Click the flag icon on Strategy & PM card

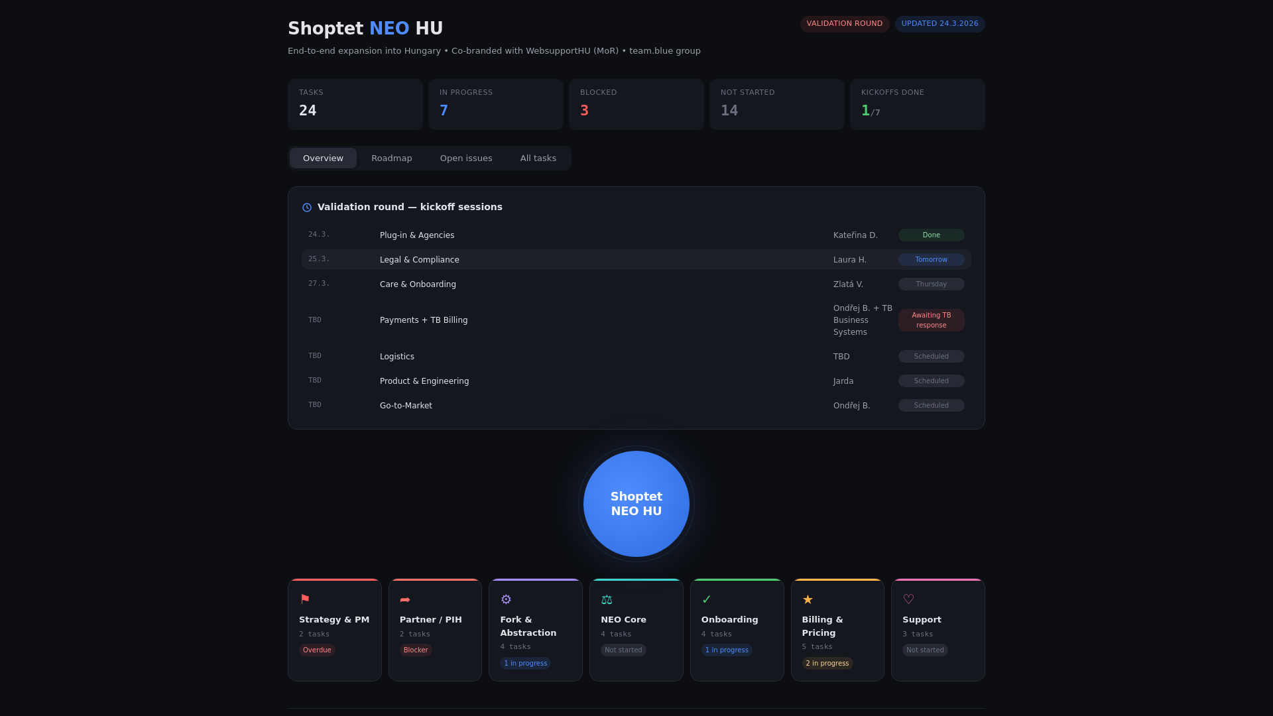click(305, 599)
